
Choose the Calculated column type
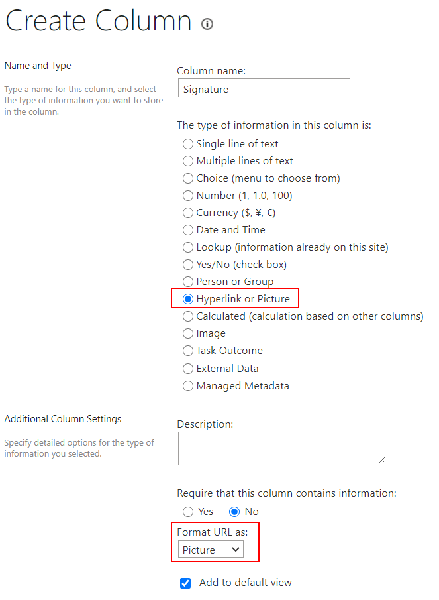(188, 316)
